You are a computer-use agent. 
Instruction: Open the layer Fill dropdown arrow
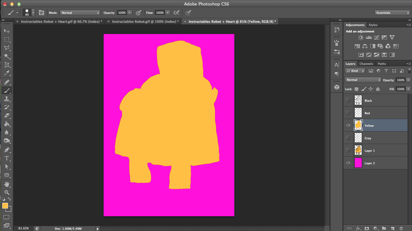click(x=408, y=89)
